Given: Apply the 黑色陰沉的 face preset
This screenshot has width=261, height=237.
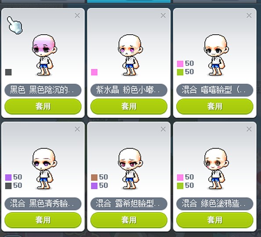Looking at the screenshot, I should click(43, 106).
